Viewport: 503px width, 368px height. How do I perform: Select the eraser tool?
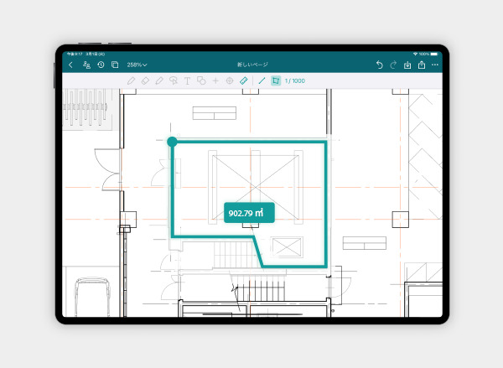145,81
